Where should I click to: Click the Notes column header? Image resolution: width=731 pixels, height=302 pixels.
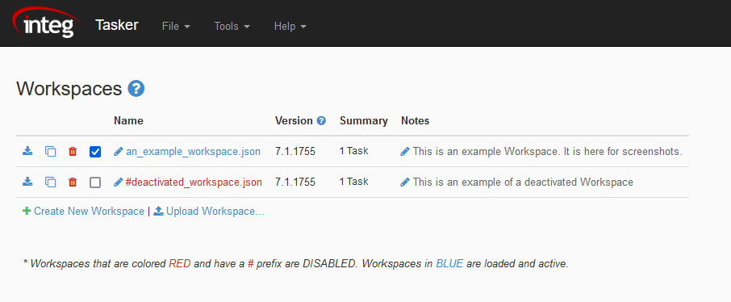pos(415,120)
